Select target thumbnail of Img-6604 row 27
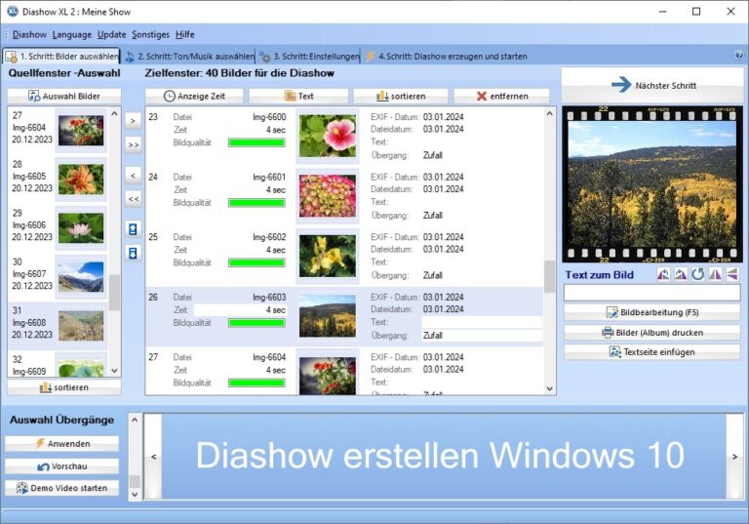Viewport: 749px width, 524px height. point(328,376)
